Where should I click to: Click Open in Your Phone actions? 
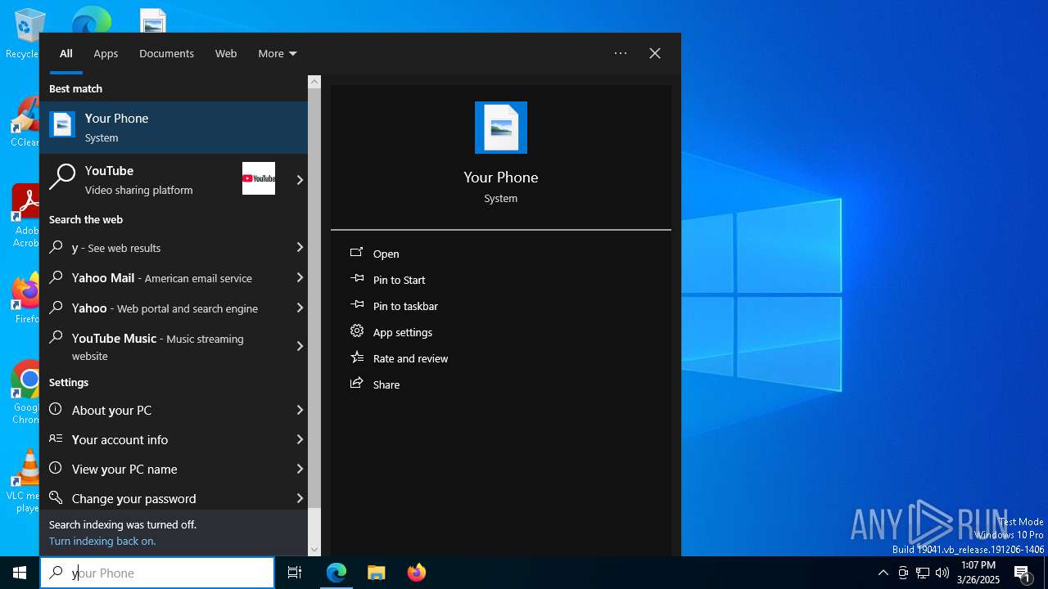(x=501, y=254)
